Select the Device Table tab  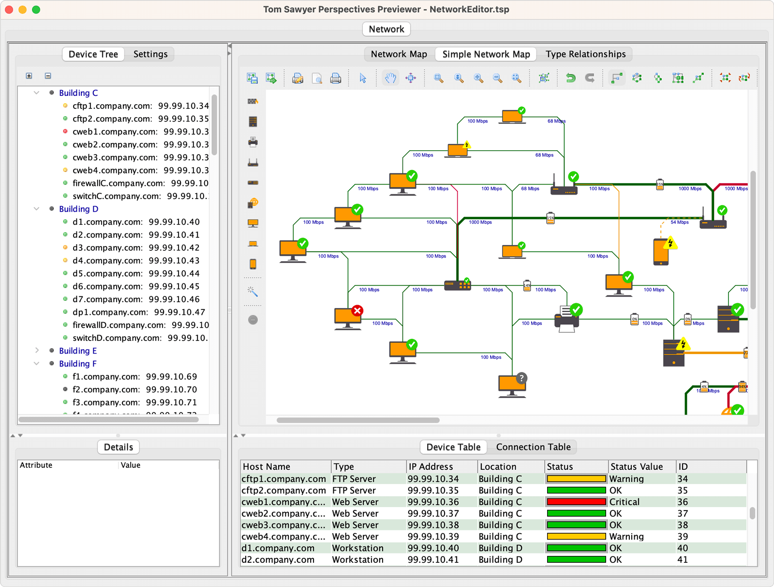pos(454,447)
